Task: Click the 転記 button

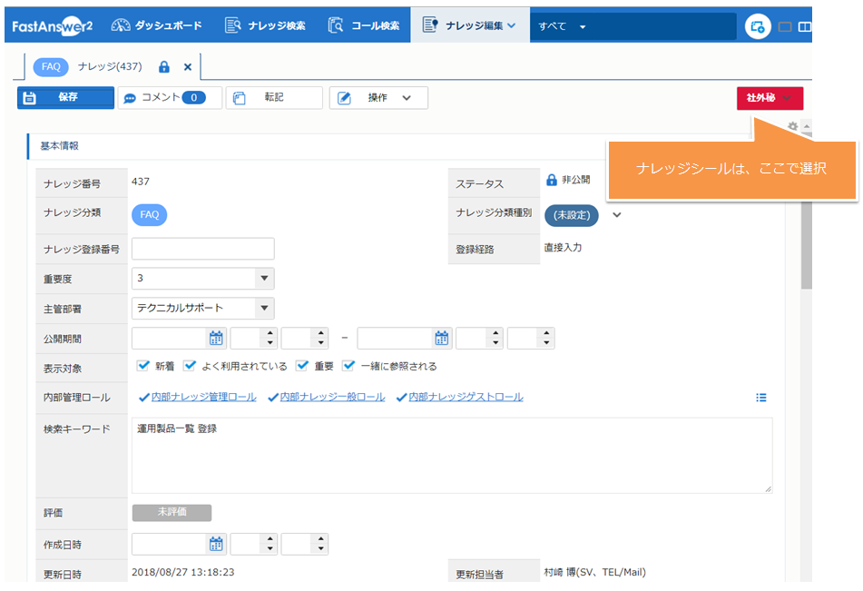Action: (273, 98)
